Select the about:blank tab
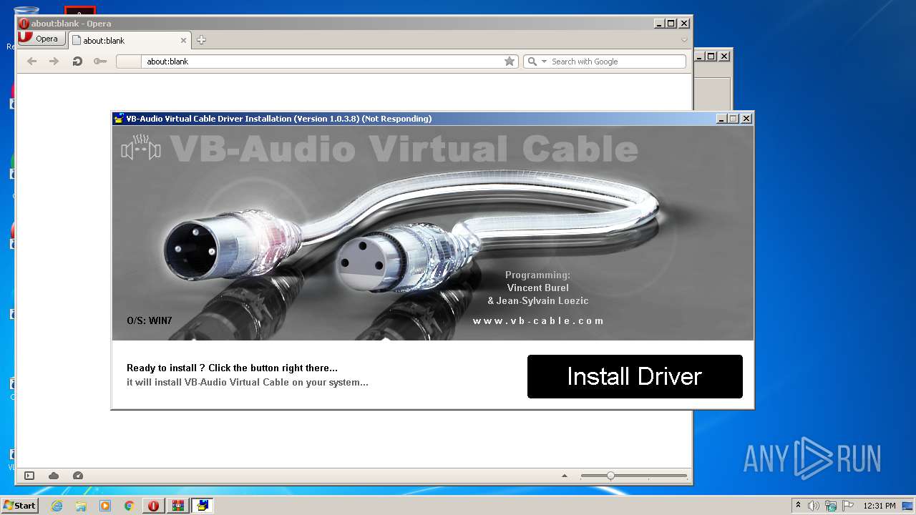This screenshot has height=515, width=916. point(129,40)
